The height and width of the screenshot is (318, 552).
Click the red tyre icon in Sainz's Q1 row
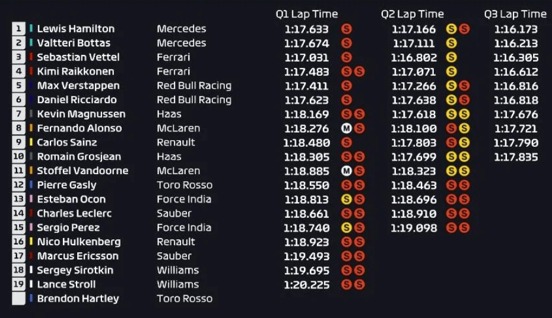pyautogui.click(x=347, y=142)
